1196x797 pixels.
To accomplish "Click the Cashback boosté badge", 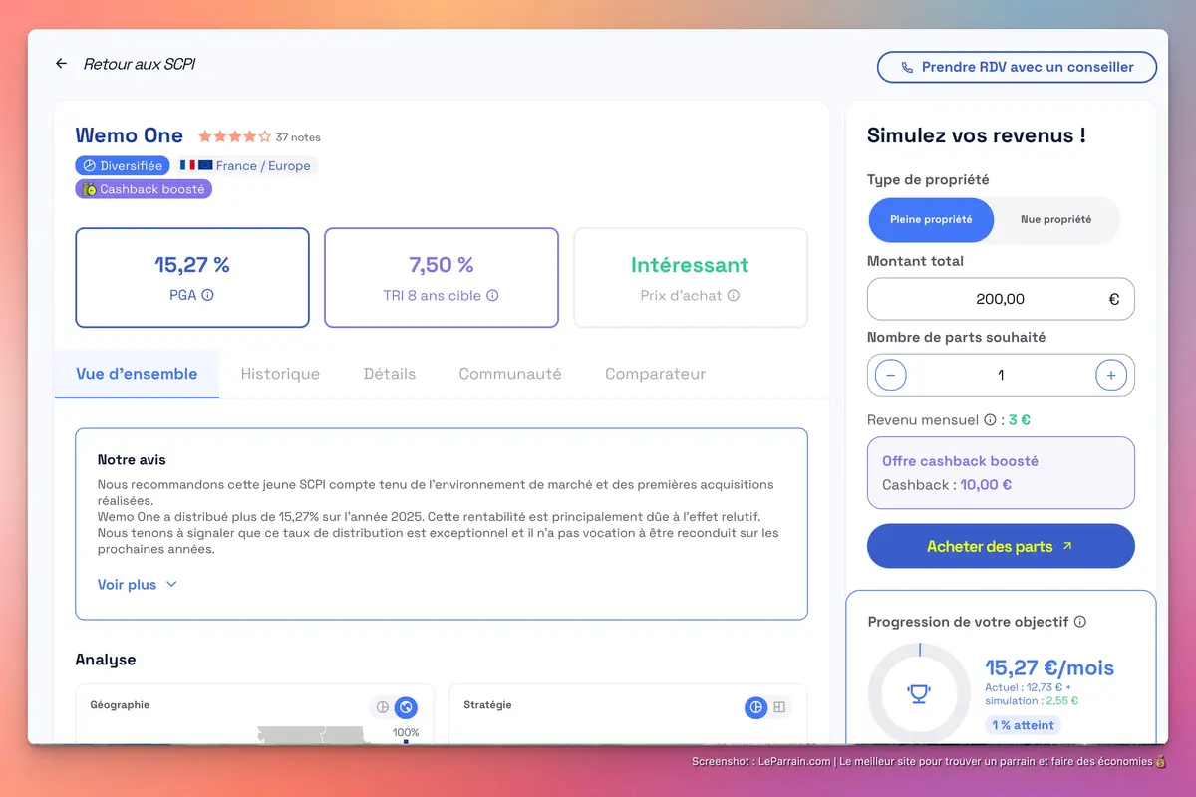I will (x=144, y=189).
